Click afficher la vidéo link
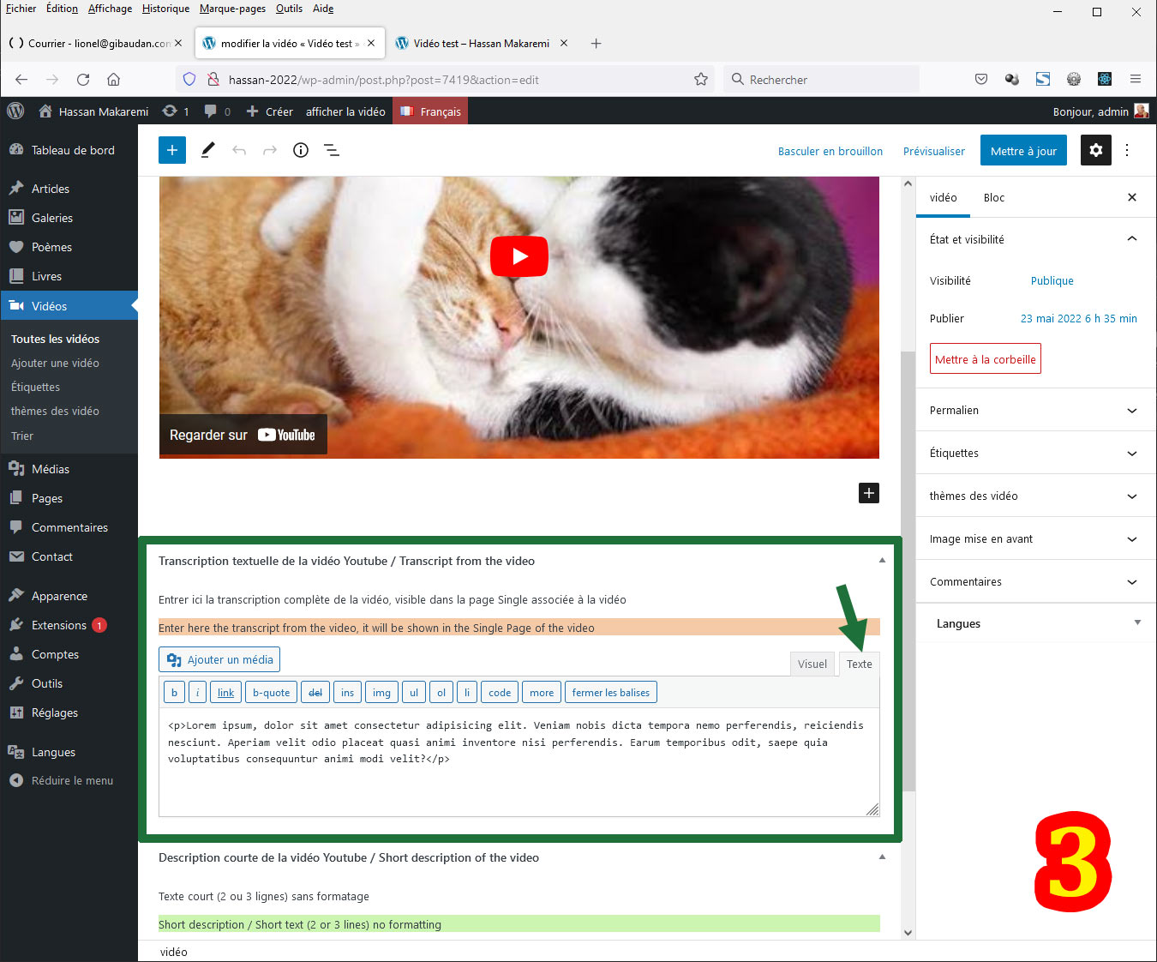1157x962 pixels. point(345,111)
